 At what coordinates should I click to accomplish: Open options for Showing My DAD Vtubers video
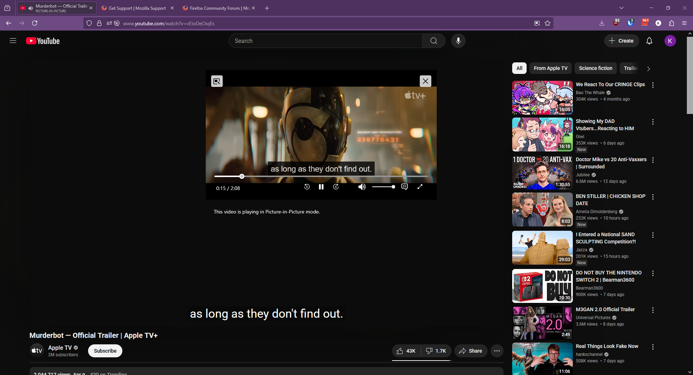tap(653, 122)
